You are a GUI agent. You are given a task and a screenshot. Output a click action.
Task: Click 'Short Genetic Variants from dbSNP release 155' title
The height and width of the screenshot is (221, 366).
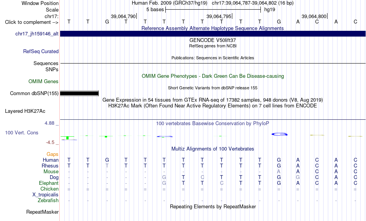(213, 88)
